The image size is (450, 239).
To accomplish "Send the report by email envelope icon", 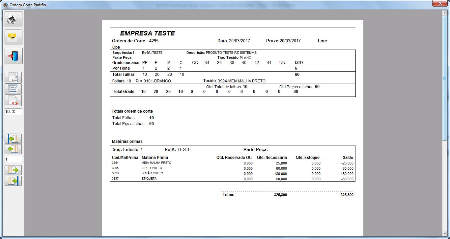I will 13,37.
